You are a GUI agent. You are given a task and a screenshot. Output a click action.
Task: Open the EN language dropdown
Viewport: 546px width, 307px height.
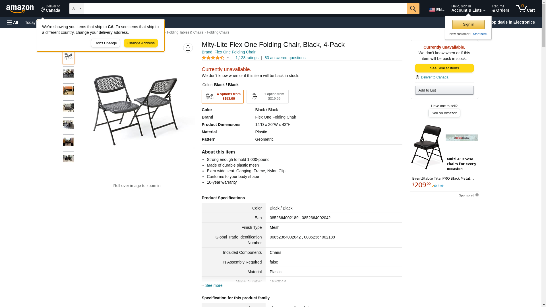437,10
